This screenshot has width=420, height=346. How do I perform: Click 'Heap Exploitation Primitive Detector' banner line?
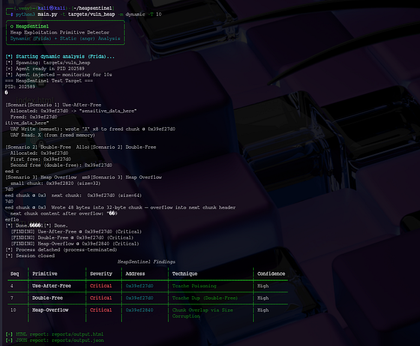point(60,32)
